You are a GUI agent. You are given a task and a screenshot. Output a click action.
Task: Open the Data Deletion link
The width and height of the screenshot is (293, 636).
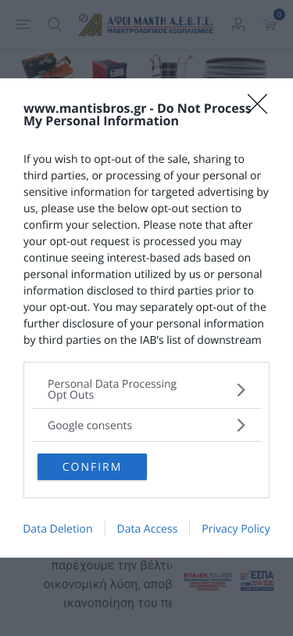coord(58,529)
